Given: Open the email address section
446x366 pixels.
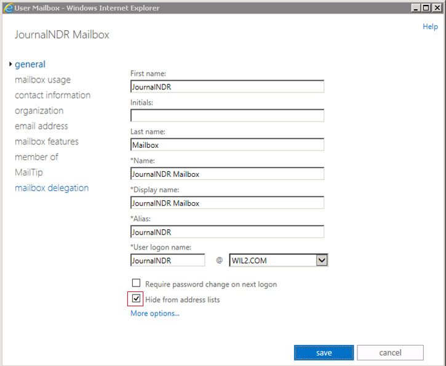Looking at the screenshot, I should [x=41, y=126].
